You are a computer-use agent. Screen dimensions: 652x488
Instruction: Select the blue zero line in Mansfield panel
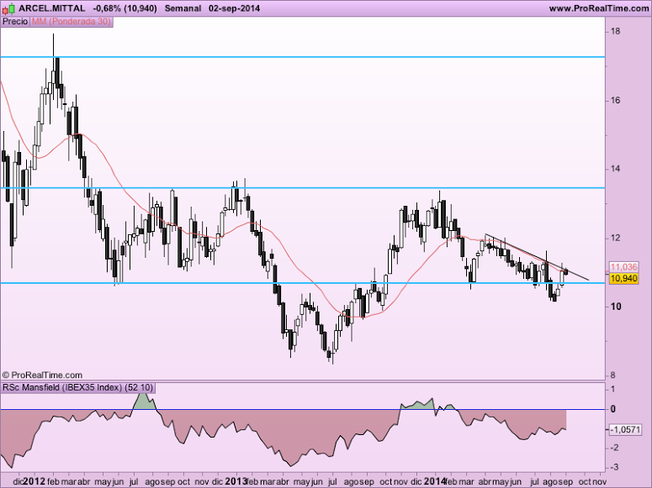tap(303, 410)
